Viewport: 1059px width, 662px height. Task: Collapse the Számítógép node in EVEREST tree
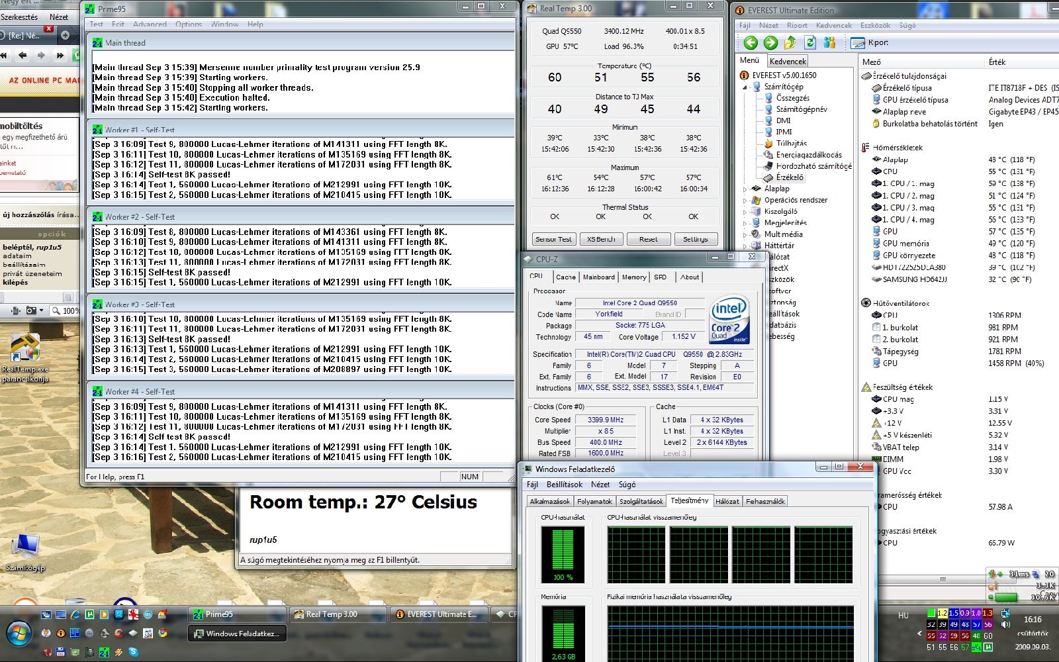coord(745,87)
